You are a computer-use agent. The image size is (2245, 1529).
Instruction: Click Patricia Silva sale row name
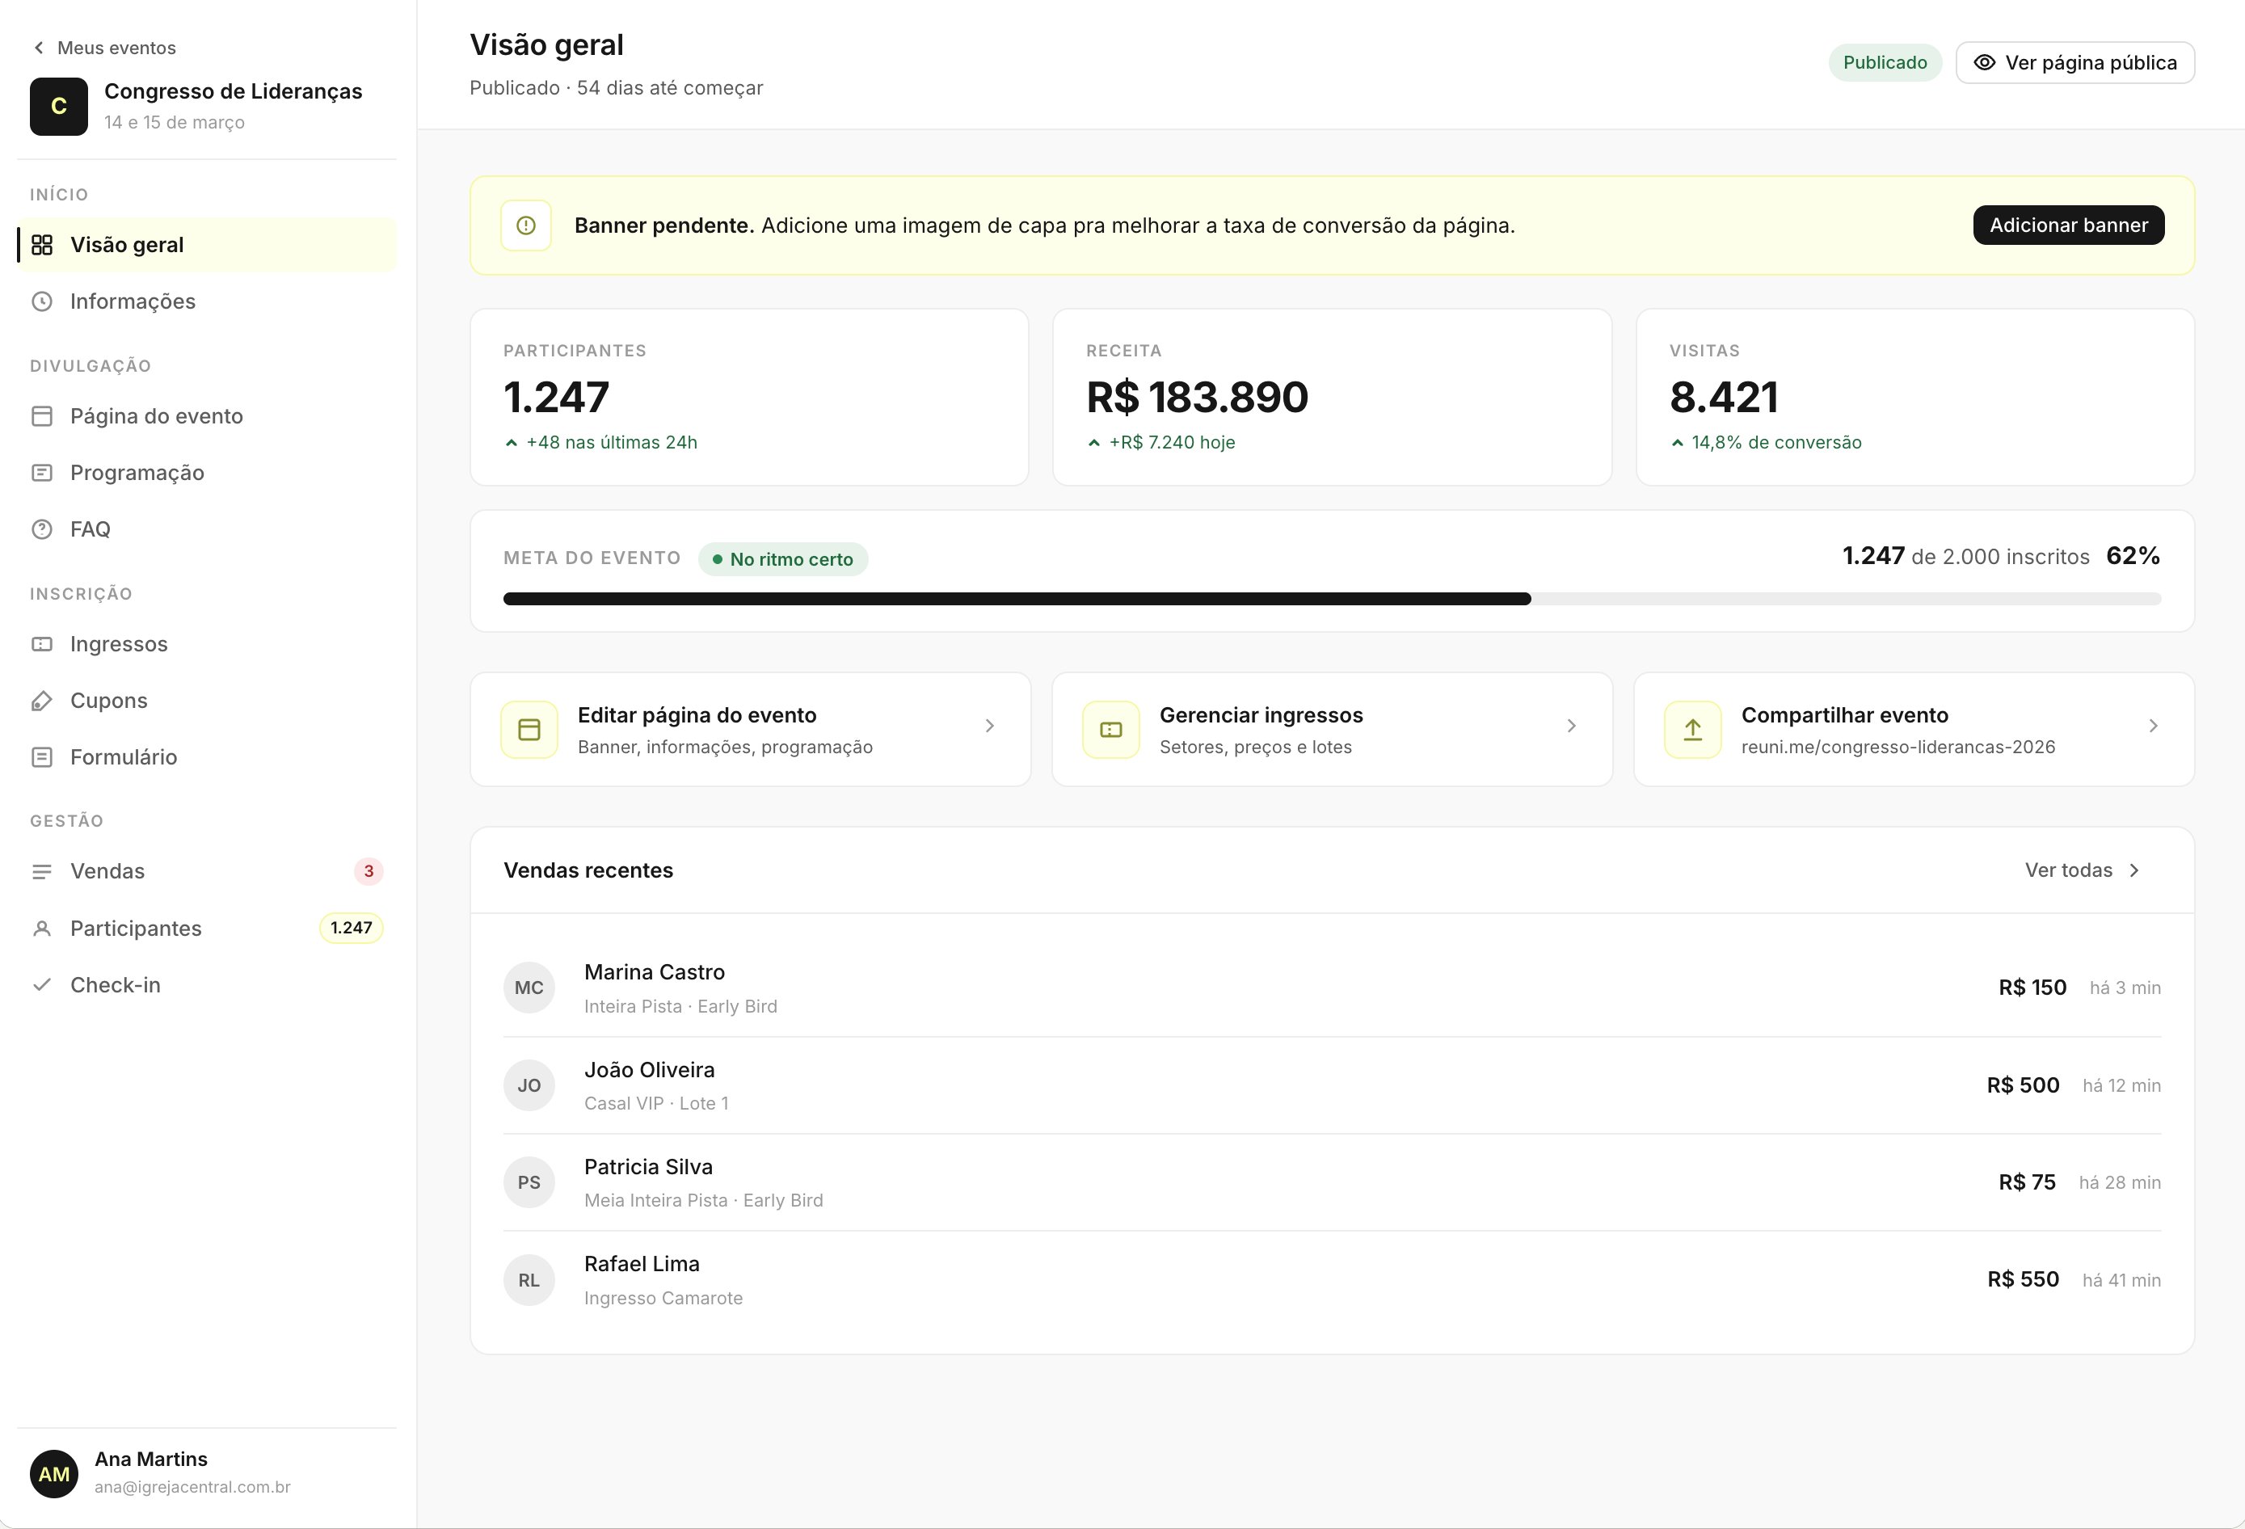point(648,1167)
